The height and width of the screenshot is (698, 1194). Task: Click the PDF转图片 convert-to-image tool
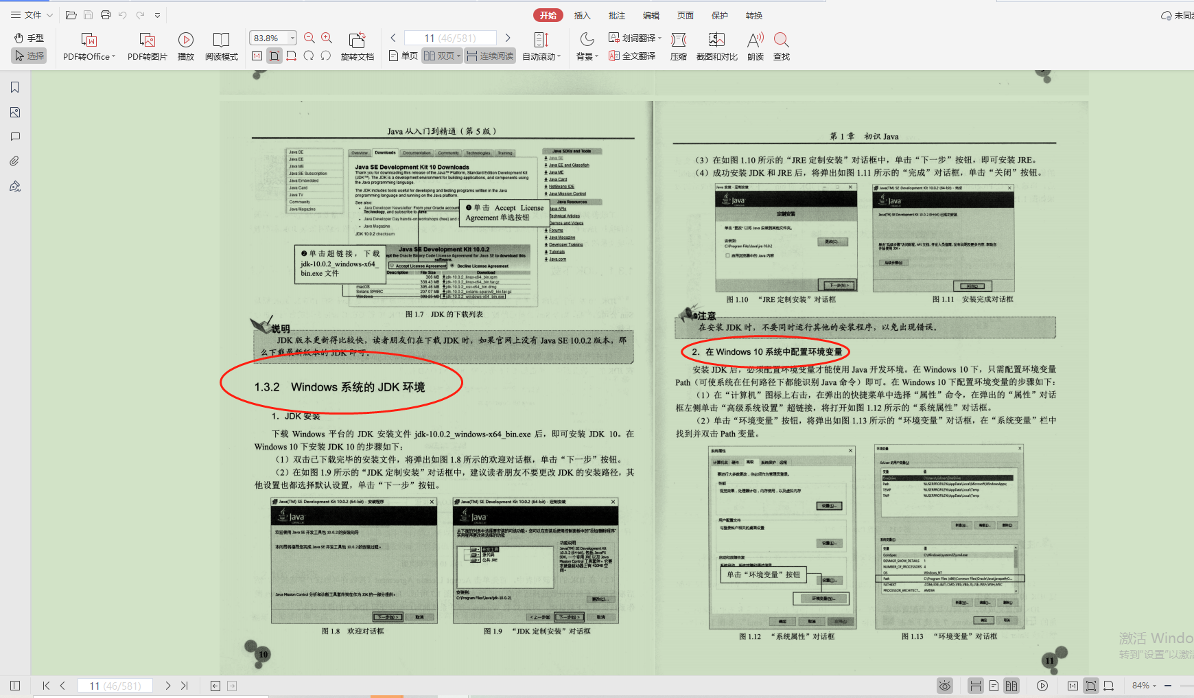click(x=148, y=47)
